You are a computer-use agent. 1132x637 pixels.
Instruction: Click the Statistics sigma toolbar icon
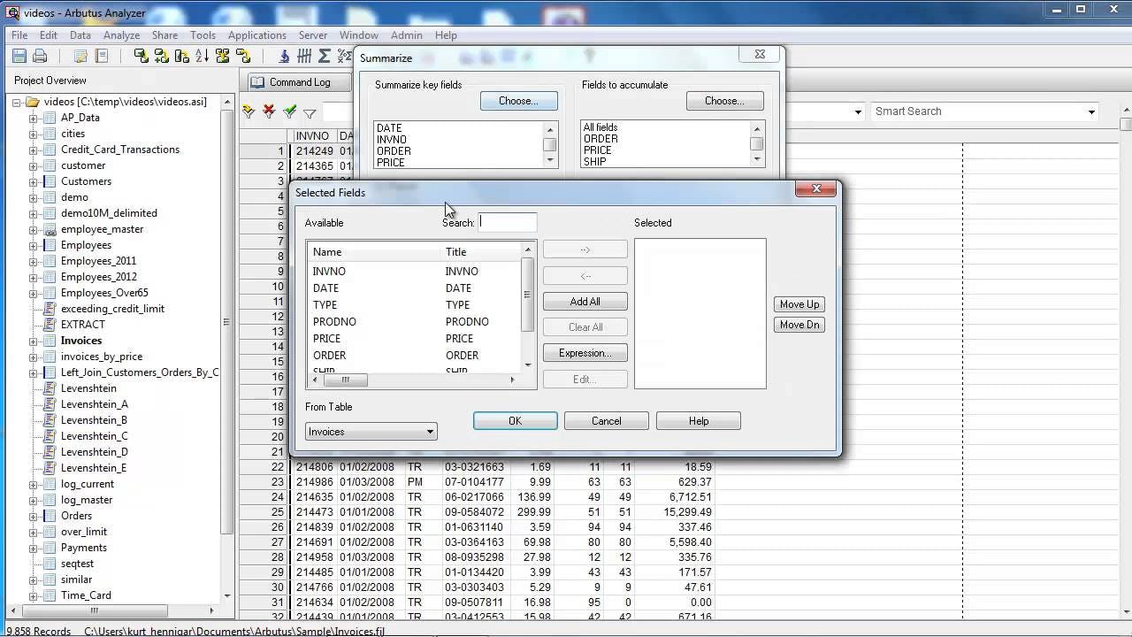[324, 56]
